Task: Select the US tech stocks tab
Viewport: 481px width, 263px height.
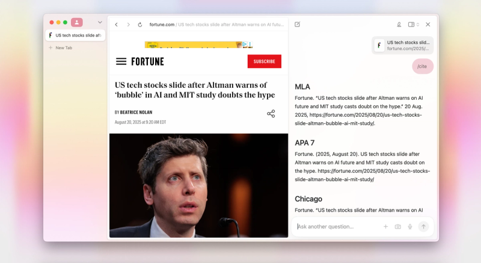Action: pyautogui.click(x=76, y=36)
